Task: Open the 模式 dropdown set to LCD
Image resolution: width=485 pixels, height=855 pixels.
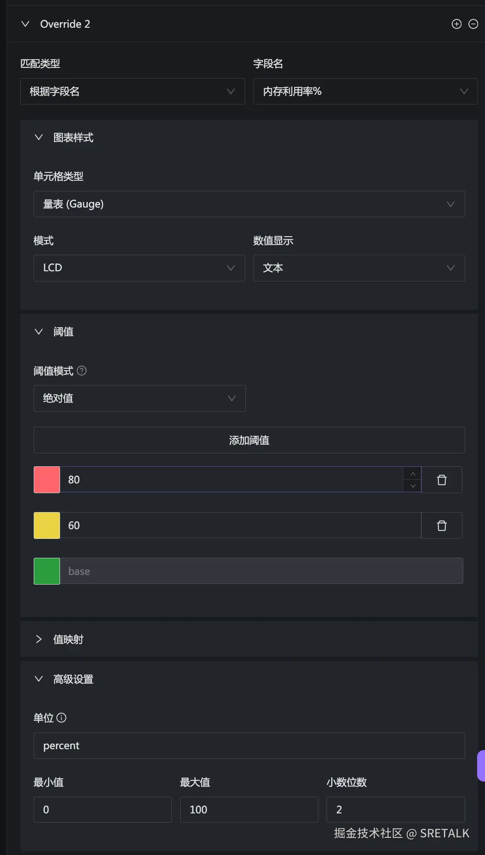Action: point(139,268)
